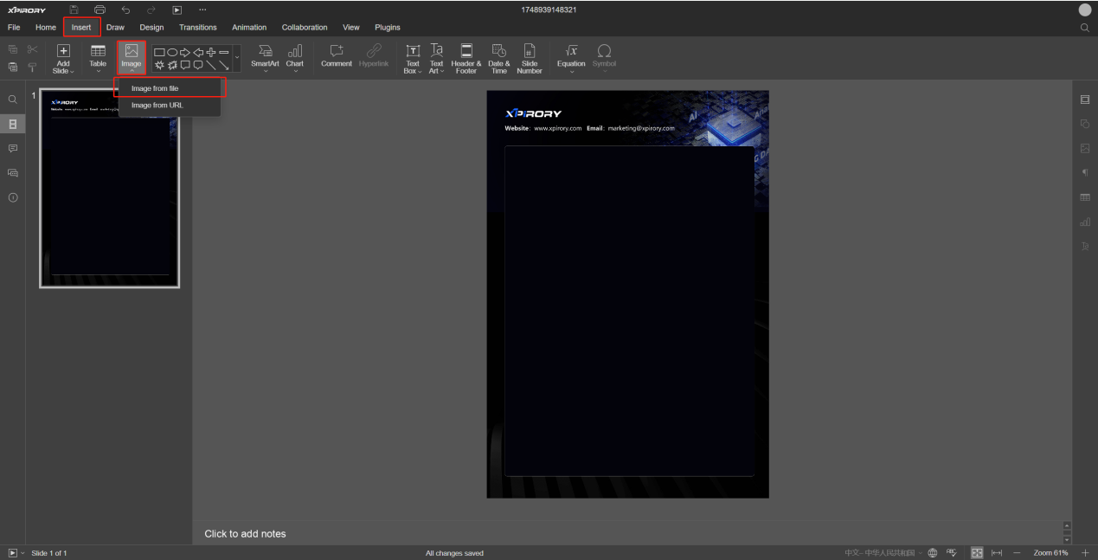Viewport: 1098px width, 560px height.
Task: Click to add notes area
Action: click(x=245, y=534)
